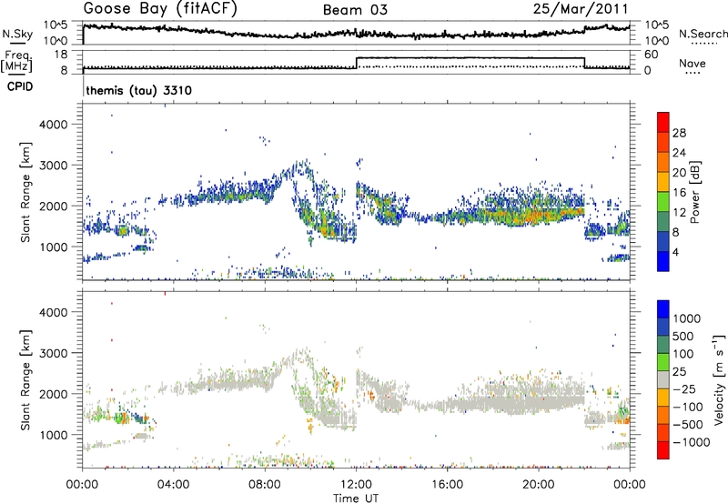Image resolution: width=728 pixels, height=504 pixels.
Task: Click the 'themis (tau) 3310' CPID text
Action: pyautogui.click(x=139, y=90)
